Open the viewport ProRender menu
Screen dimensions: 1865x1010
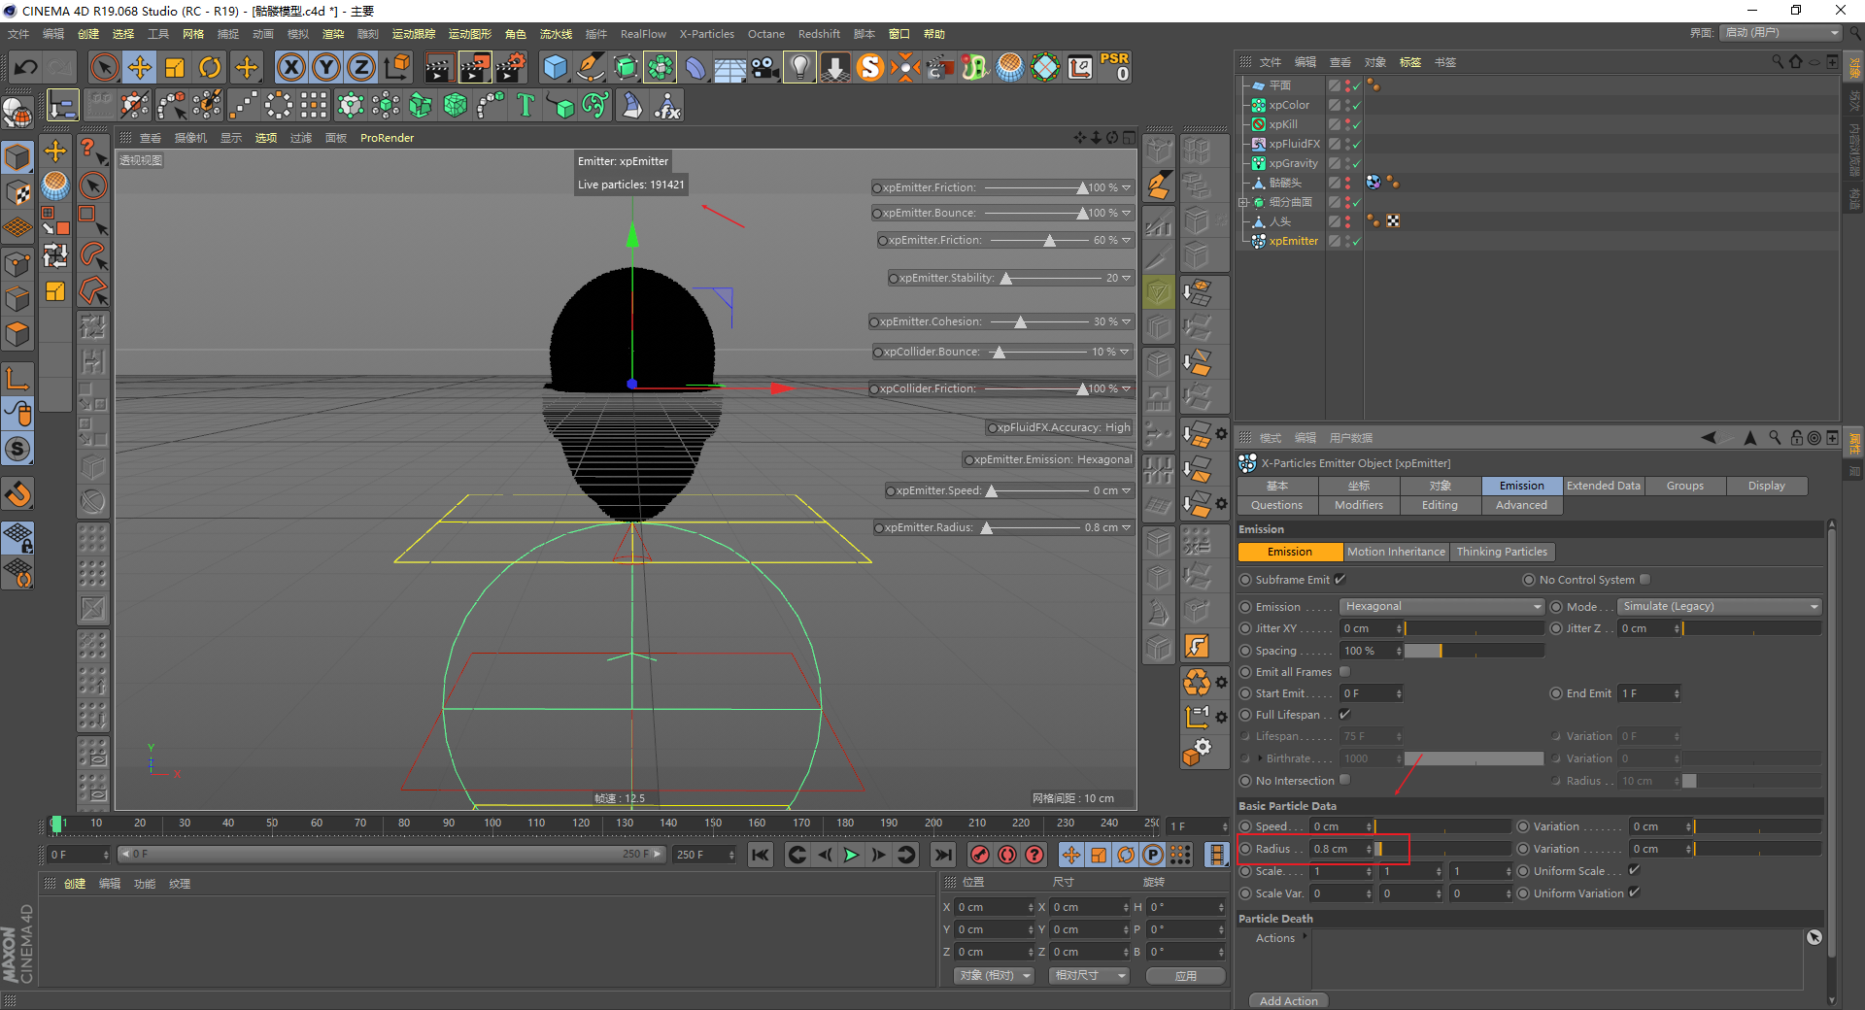coord(387,138)
